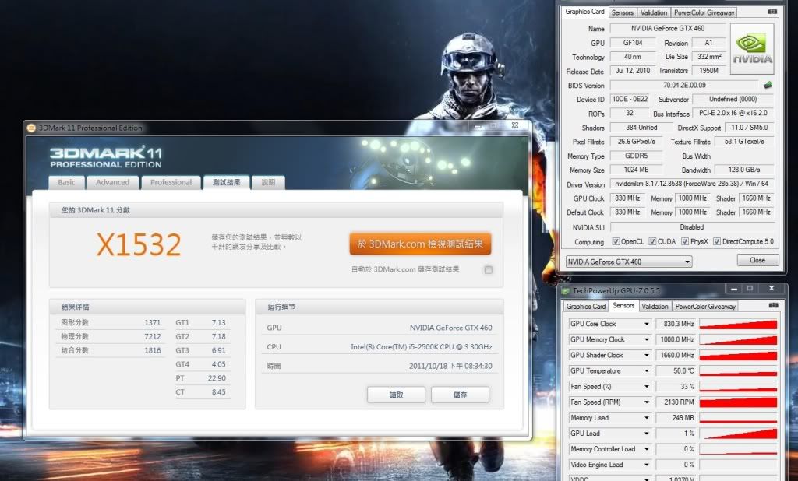Image resolution: width=798 pixels, height=481 pixels.
Task: Click the Driver Version field in GPU-Z
Action: [692, 184]
